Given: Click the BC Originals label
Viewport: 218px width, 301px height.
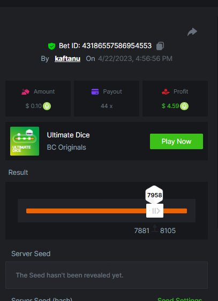Looking at the screenshot, I should coord(66,148).
